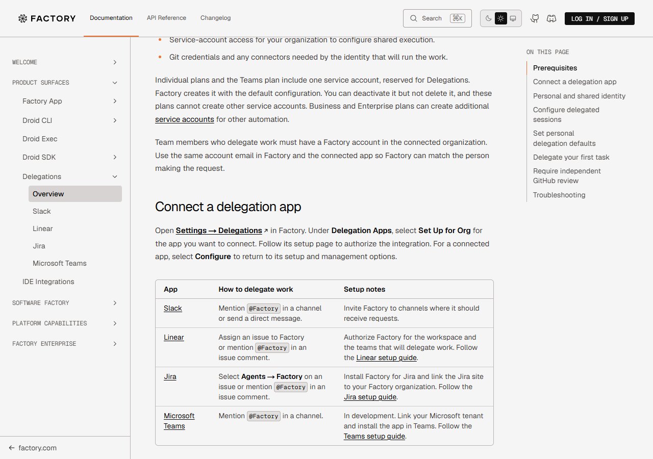The image size is (653, 459).
Task: Open the Changelog tab
Action: click(x=215, y=18)
